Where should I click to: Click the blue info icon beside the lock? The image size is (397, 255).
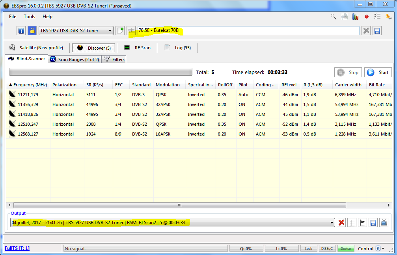click(x=21, y=31)
